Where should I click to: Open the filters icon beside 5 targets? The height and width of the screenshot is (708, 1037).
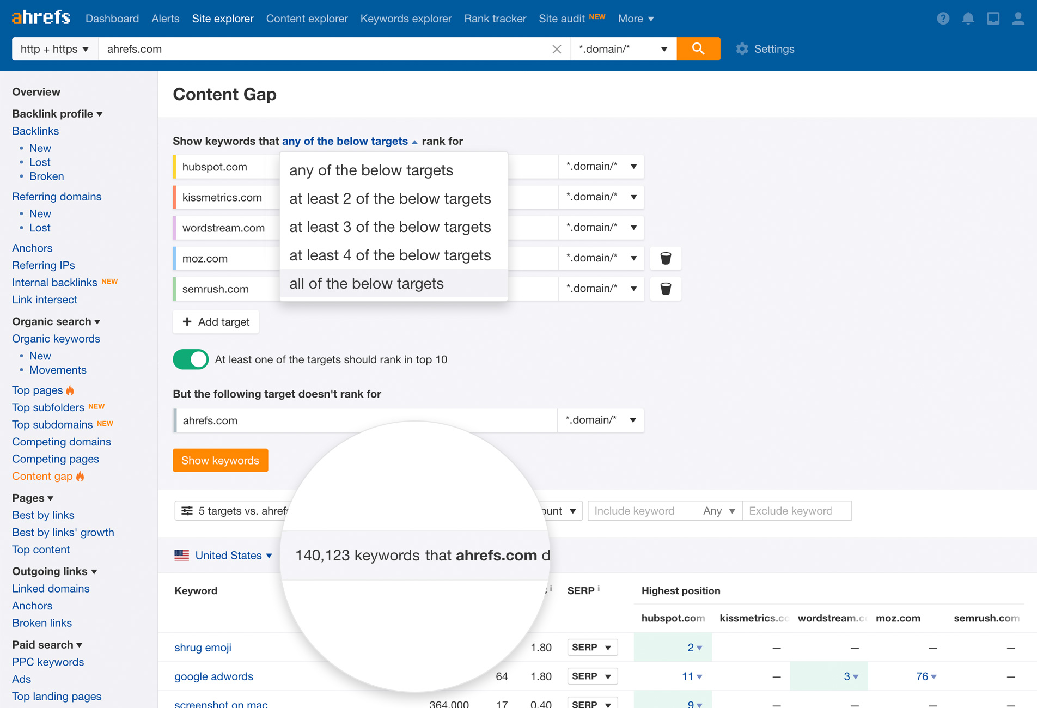coord(188,510)
